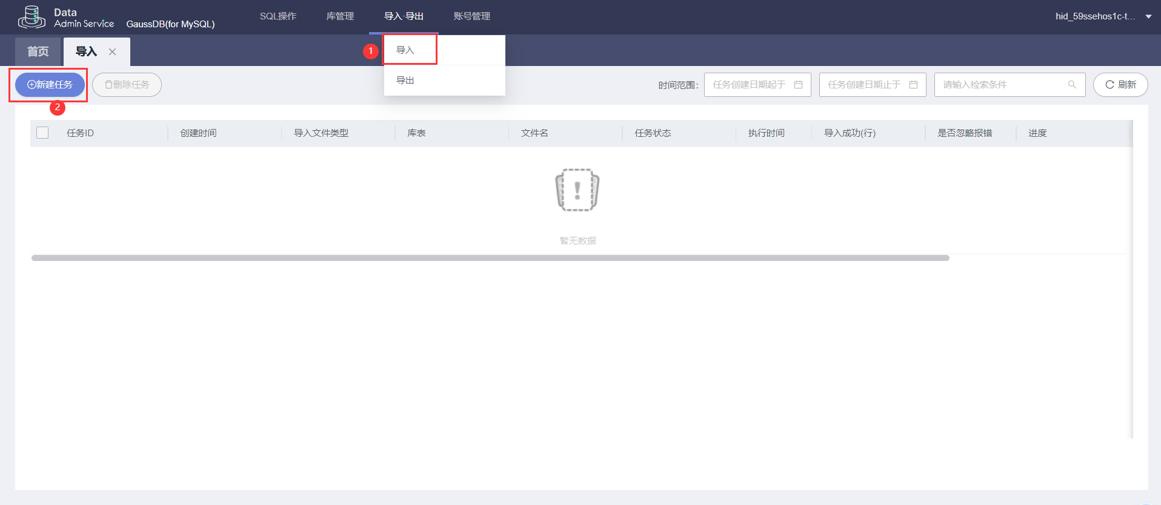Click the Data Admin Service database logo

coord(32,17)
